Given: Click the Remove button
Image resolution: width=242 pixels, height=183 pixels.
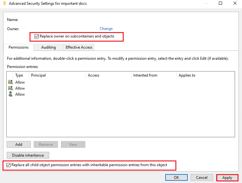Looking at the screenshot, I should coord(46,144).
